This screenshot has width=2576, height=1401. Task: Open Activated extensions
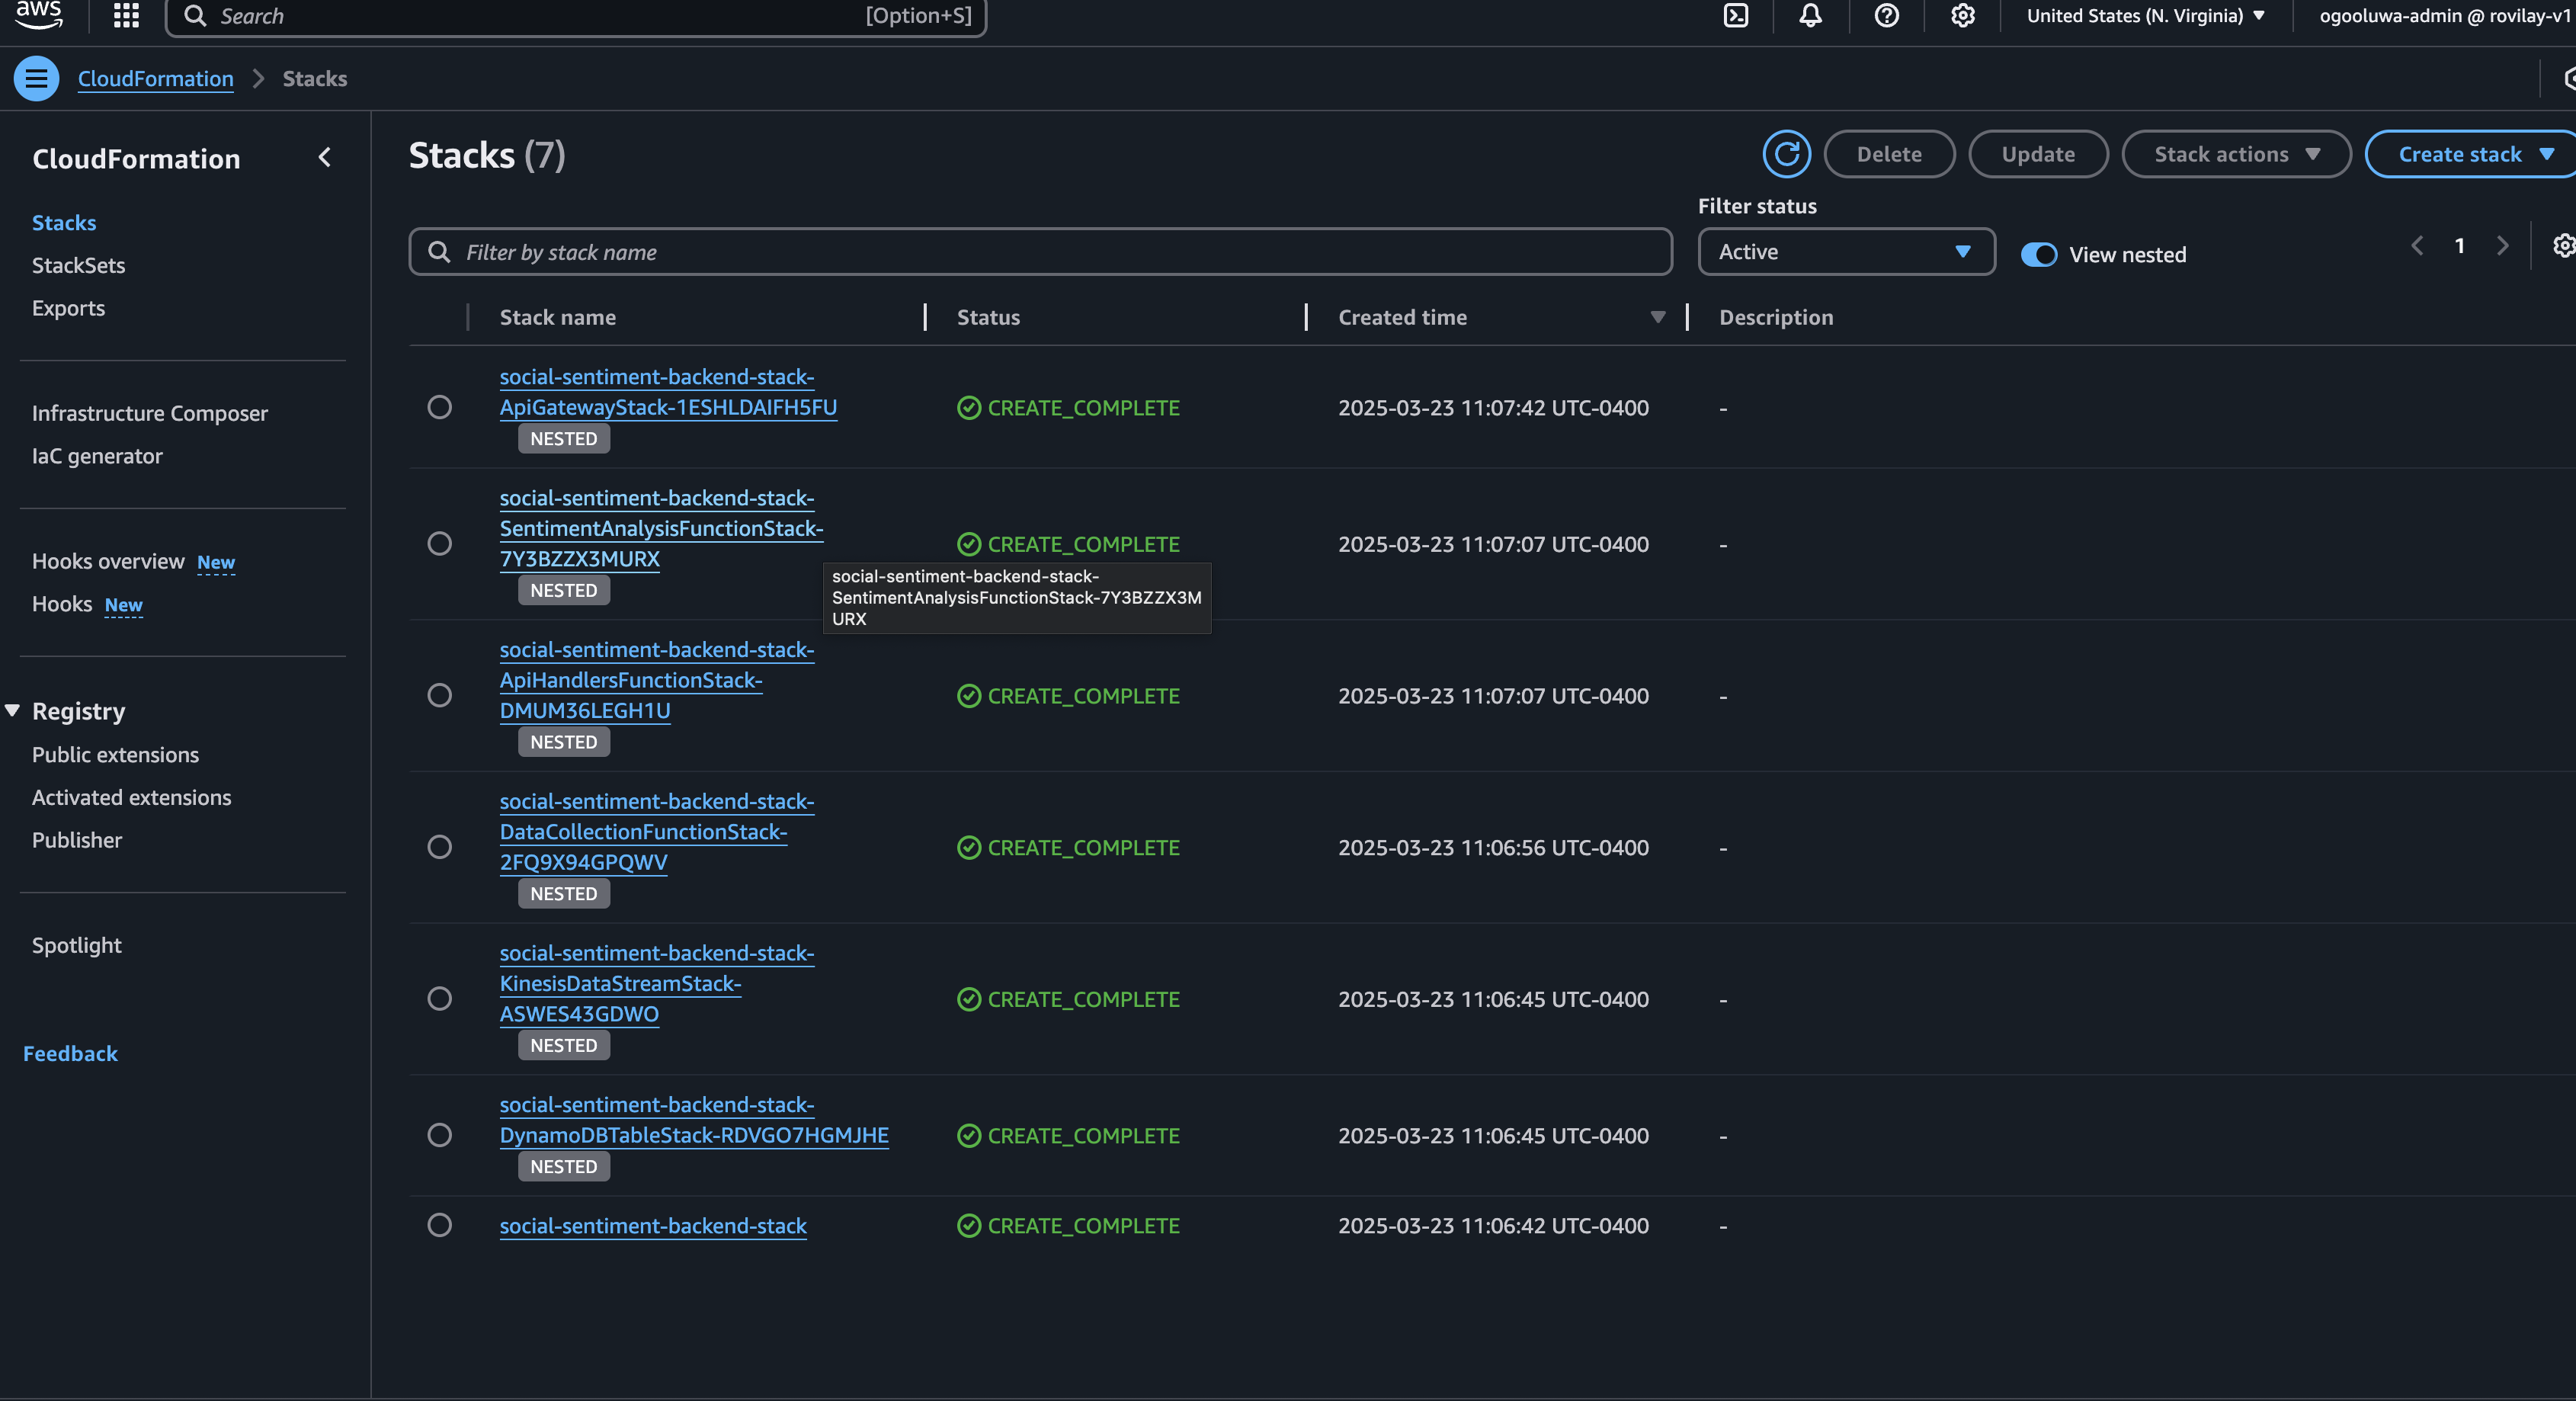click(131, 797)
